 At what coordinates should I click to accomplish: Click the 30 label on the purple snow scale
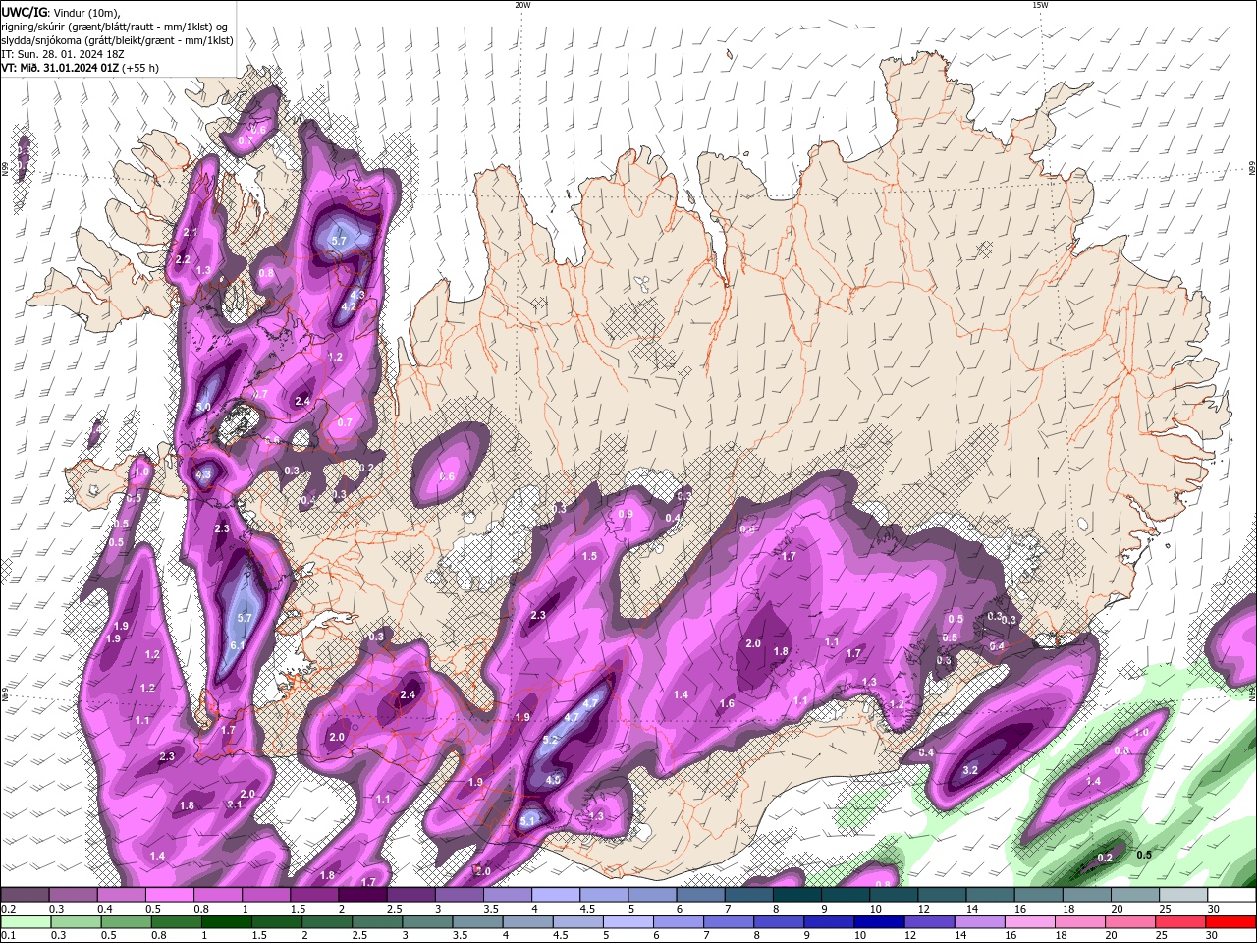coord(1212,910)
